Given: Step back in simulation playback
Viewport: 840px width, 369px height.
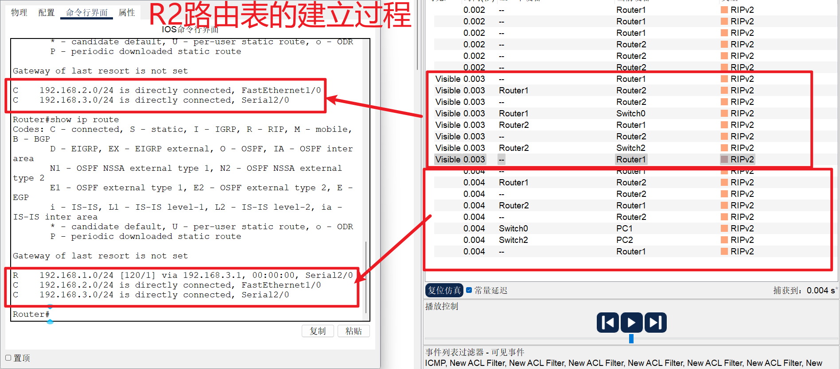Looking at the screenshot, I should point(607,323).
